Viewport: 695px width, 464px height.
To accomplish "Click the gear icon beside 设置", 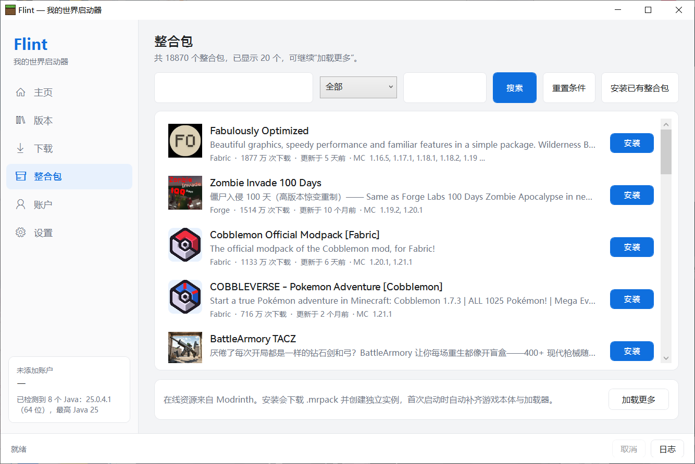I will click(20, 233).
